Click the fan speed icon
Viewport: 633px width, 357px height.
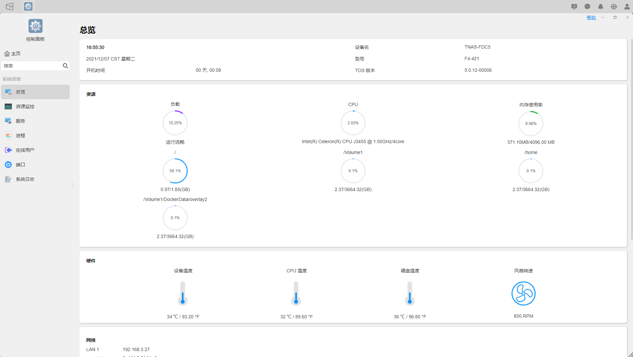523,294
